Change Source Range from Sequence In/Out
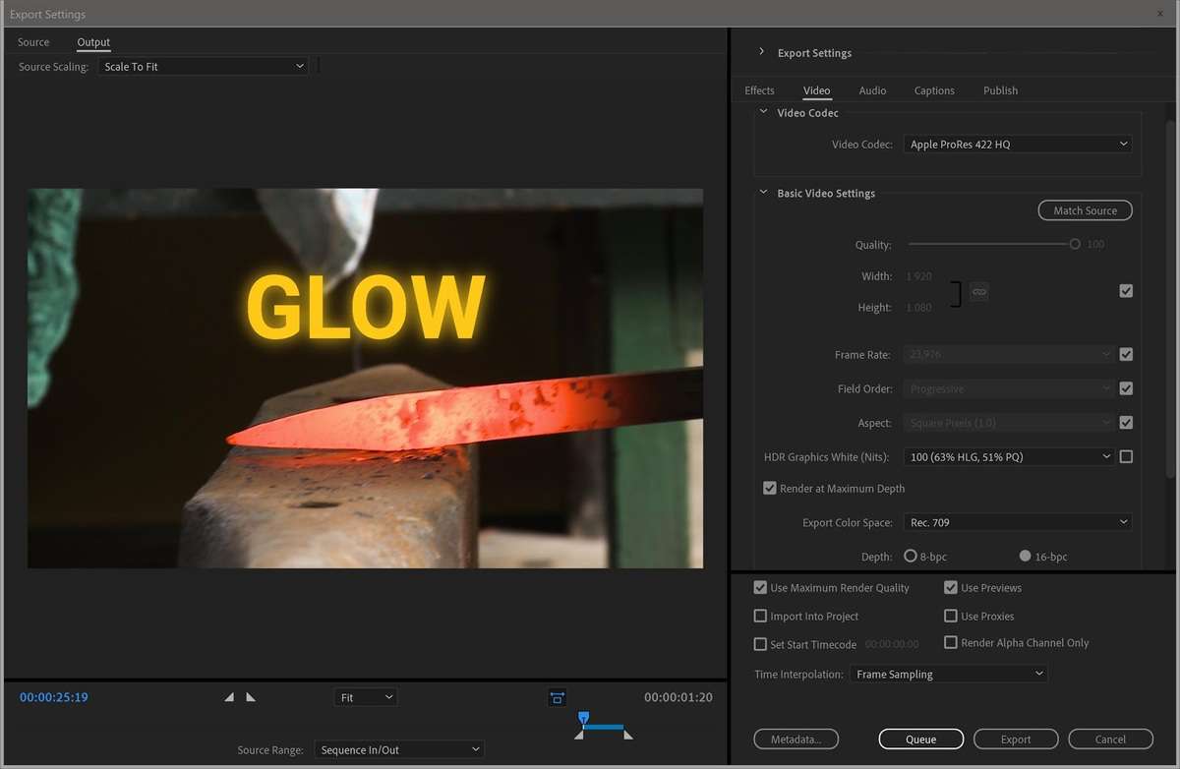This screenshot has height=769, width=1180. 398,749
